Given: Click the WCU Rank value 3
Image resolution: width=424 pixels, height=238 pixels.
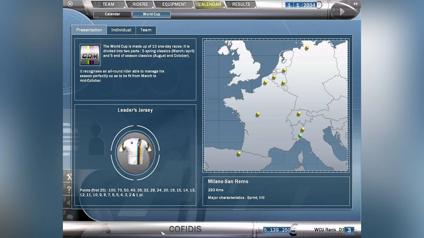Looking at the screenshot, I should pos(349,230).
